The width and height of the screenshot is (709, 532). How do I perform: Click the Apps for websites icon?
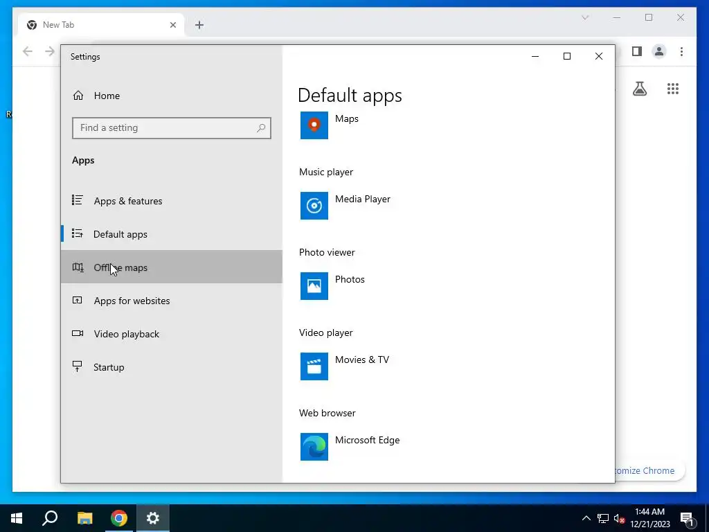coord(78,300)
